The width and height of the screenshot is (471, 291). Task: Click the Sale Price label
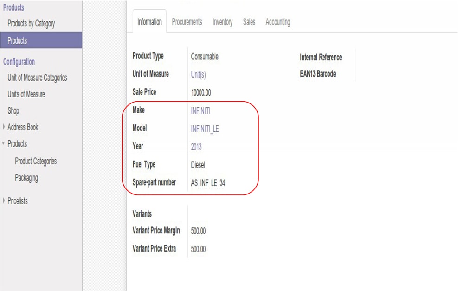pos(144,92)
